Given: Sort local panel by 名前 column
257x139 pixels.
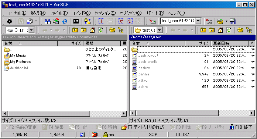Looking at the screenshot, I should coord(30,43).
